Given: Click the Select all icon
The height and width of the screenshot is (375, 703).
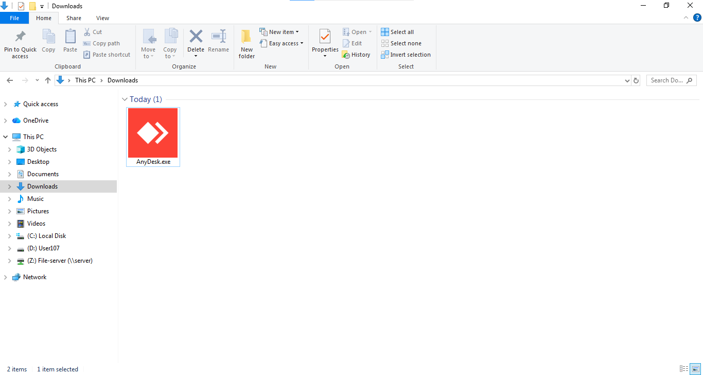Looking at the screenshot, I should tap(385, 32).
